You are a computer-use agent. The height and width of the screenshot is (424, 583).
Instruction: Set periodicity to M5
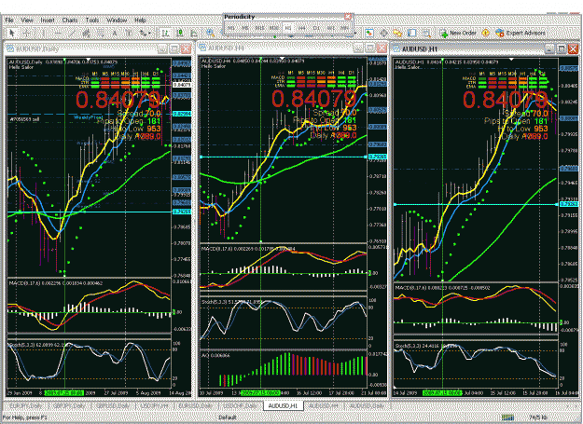click(x=245, y=28)
